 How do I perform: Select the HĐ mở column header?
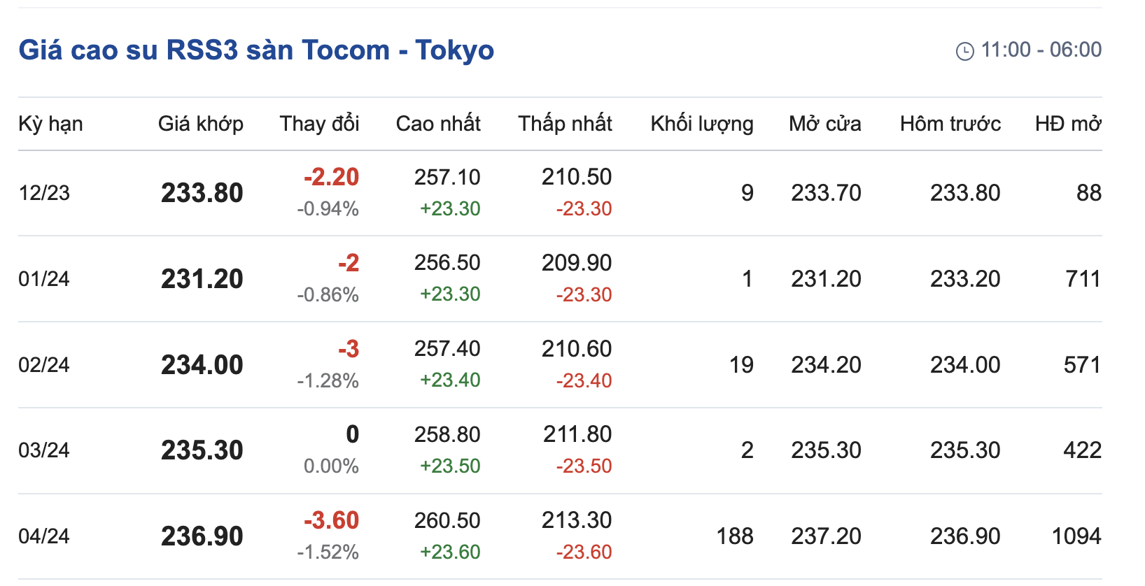tap(1067, 124)
